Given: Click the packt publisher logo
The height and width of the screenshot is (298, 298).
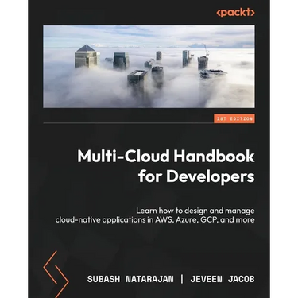Looking at the screenshot, I should click(x=235, y=13).
